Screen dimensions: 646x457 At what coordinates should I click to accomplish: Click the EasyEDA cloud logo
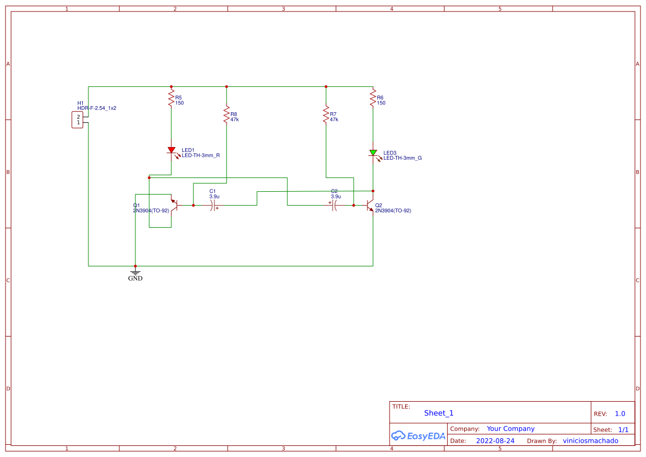pyautogui.click(x=399, y=436)
